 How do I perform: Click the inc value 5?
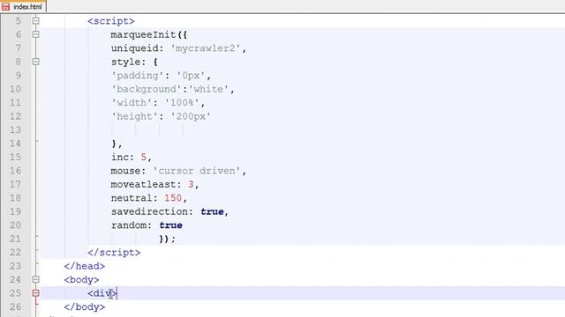(x=143, y=157)
